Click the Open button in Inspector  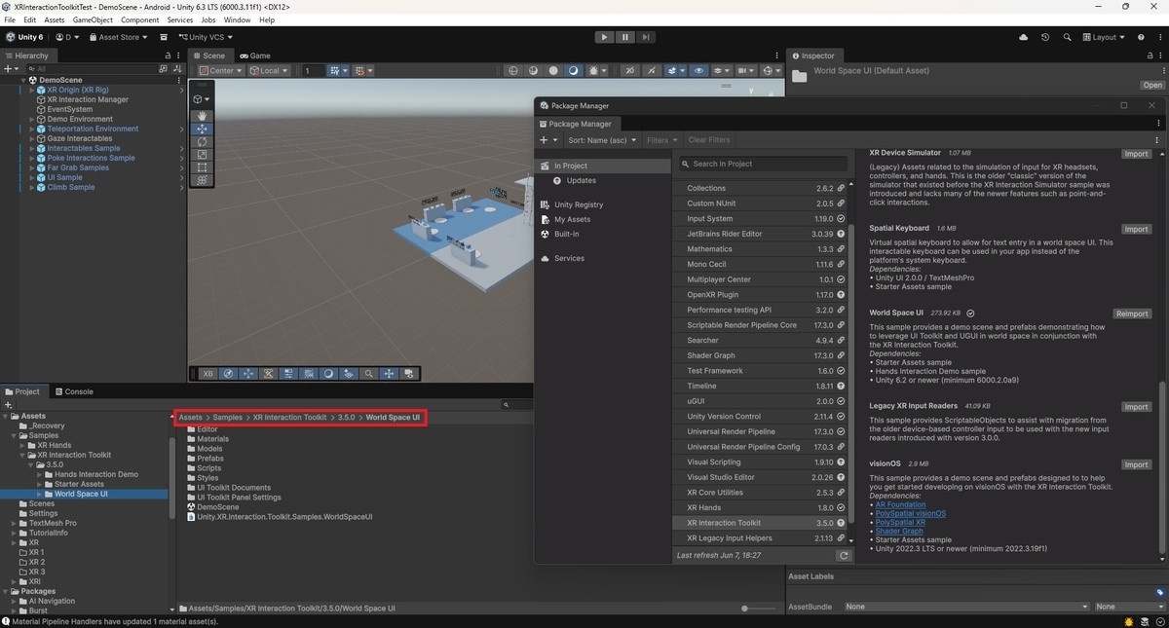pos(1152,85)
